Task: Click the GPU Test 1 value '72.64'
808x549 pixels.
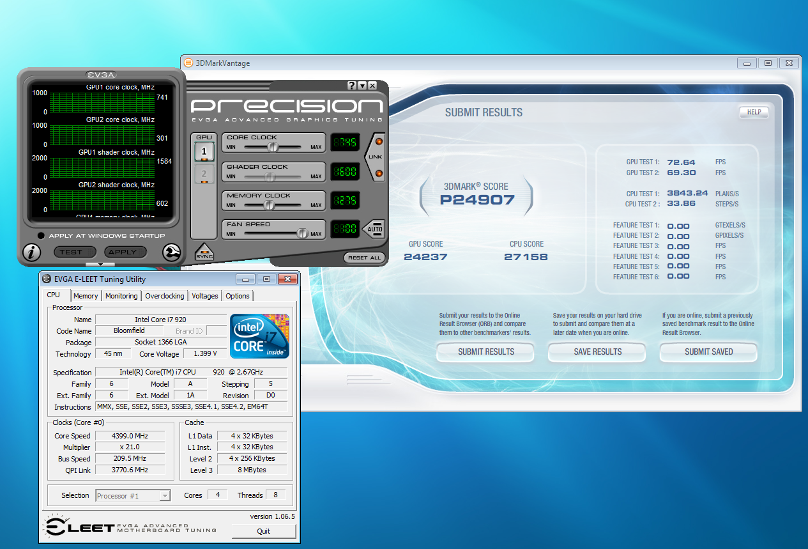Action: (x=681, y=162)
